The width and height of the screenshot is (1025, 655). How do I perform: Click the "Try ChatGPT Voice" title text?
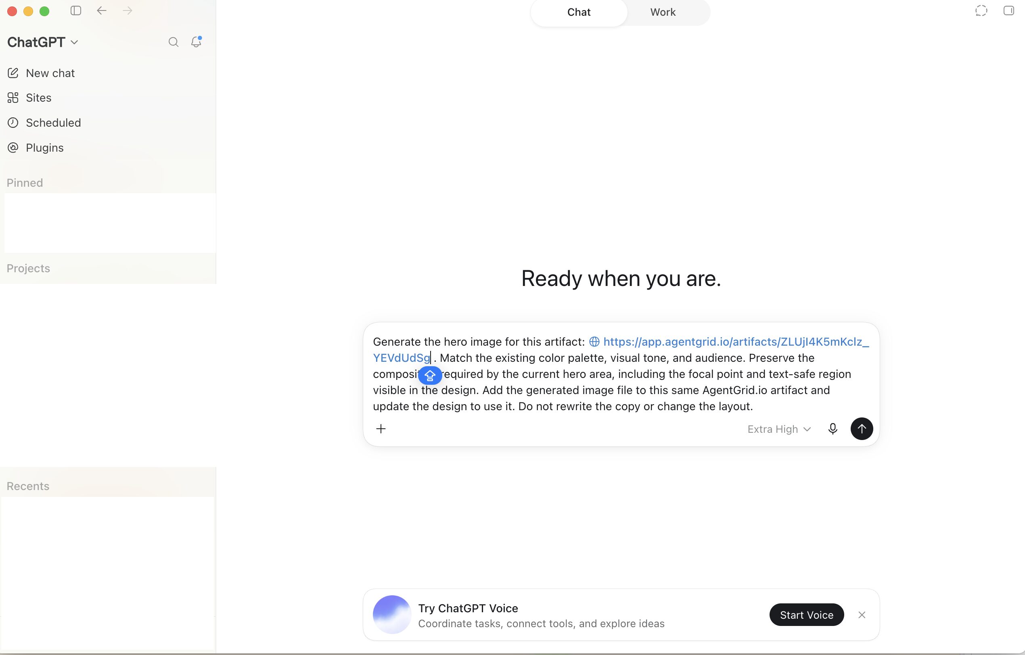[468, 608]
